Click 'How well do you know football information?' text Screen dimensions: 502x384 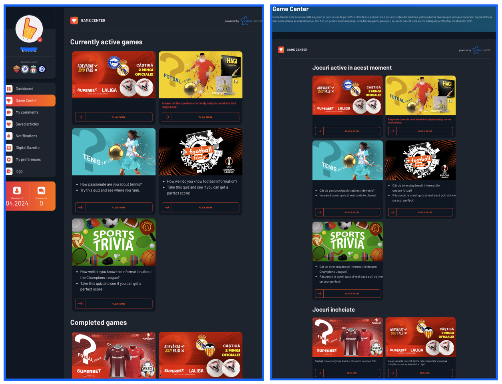[x=202, y=182]
